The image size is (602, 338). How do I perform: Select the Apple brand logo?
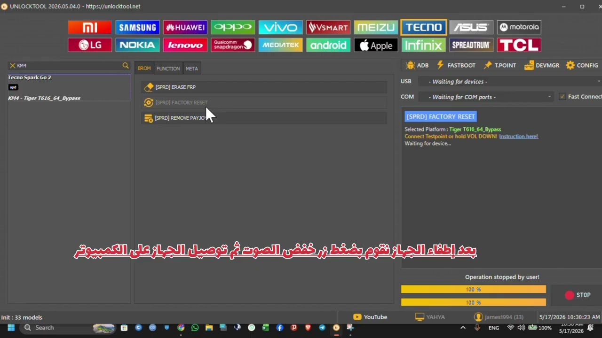pyautogui.click(x=376, y=45)
